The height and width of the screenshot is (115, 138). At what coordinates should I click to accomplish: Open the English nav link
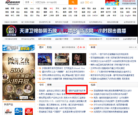(128, 15)
